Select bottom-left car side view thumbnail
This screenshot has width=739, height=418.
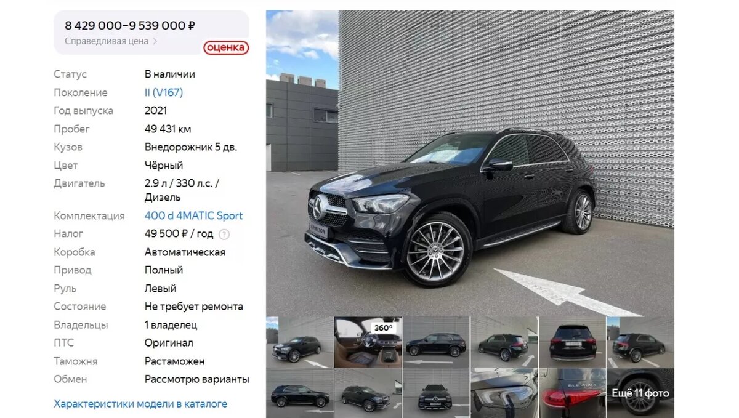(299, 393)
